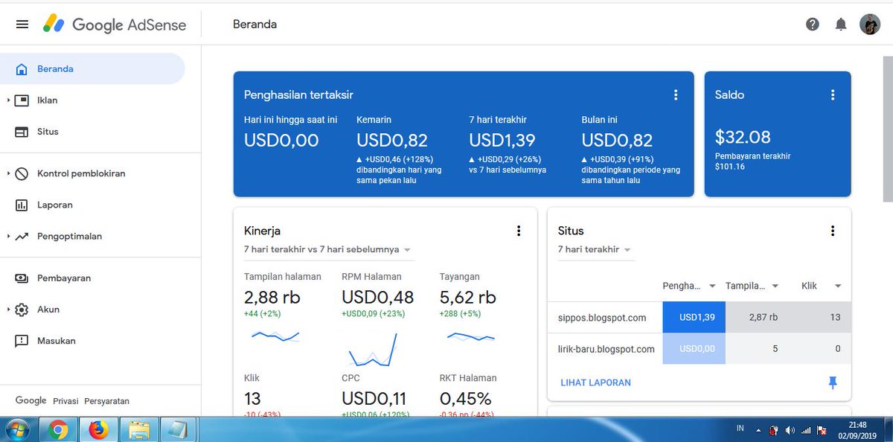
Task: Click the Situs sidebar icon
Action: 22,132
